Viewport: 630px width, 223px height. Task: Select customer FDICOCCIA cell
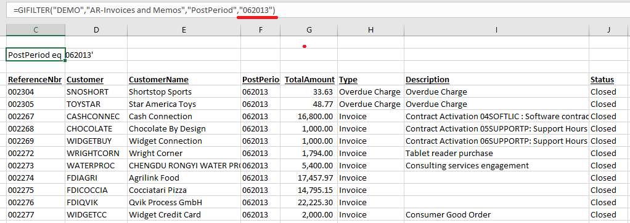coord(96,190)
